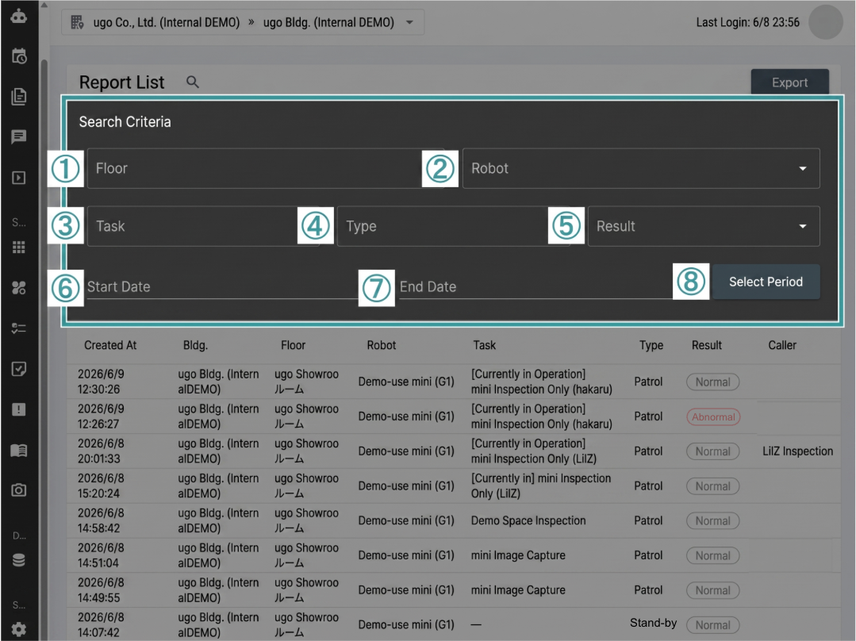Click the play video sidebar icon
This screenshot has width=856, height=641.
pos(18,178)
